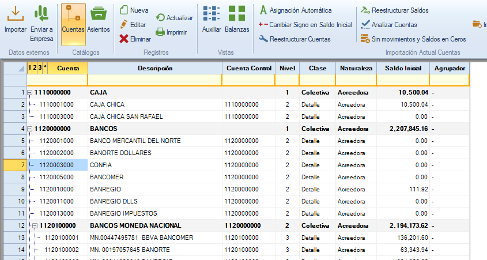Refresh the list with Actualizar

click(161, 18)
